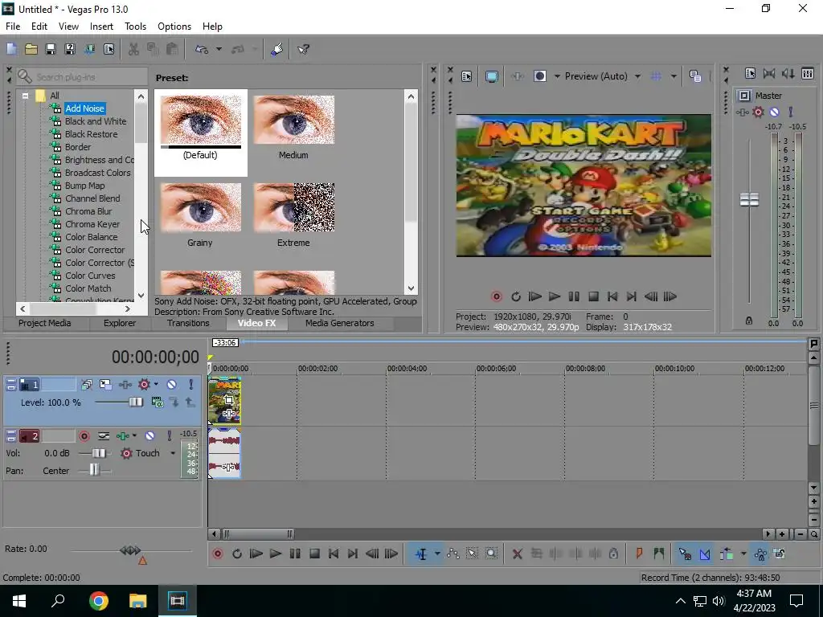Open the Overlays grid dropdown arrow
The height and width of the screenshot is (617, 823).
click(674, 76)
